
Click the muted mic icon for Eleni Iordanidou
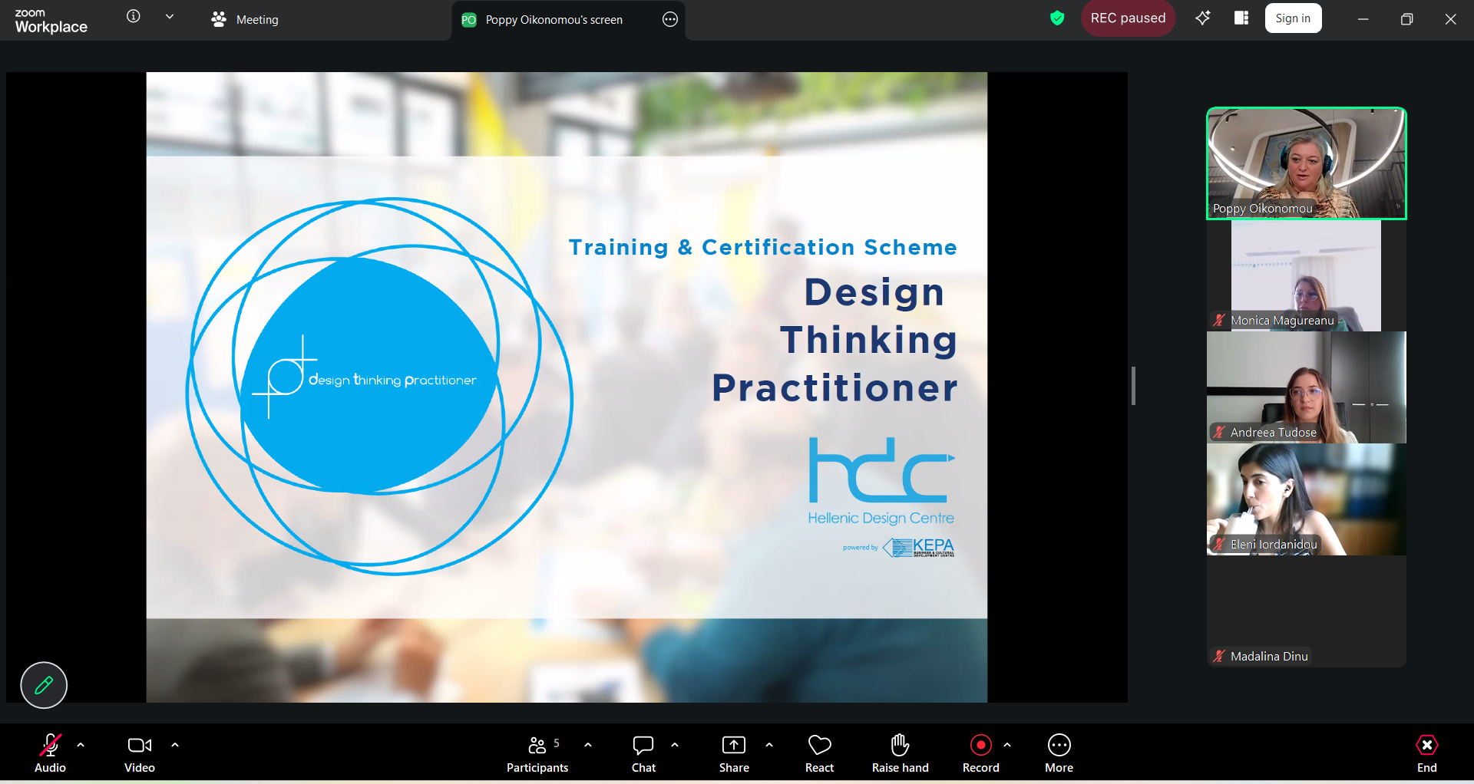click(x=1219, y=544)
